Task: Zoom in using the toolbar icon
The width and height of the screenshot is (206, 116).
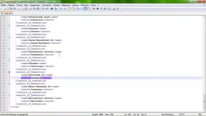Action: (61, 9)
